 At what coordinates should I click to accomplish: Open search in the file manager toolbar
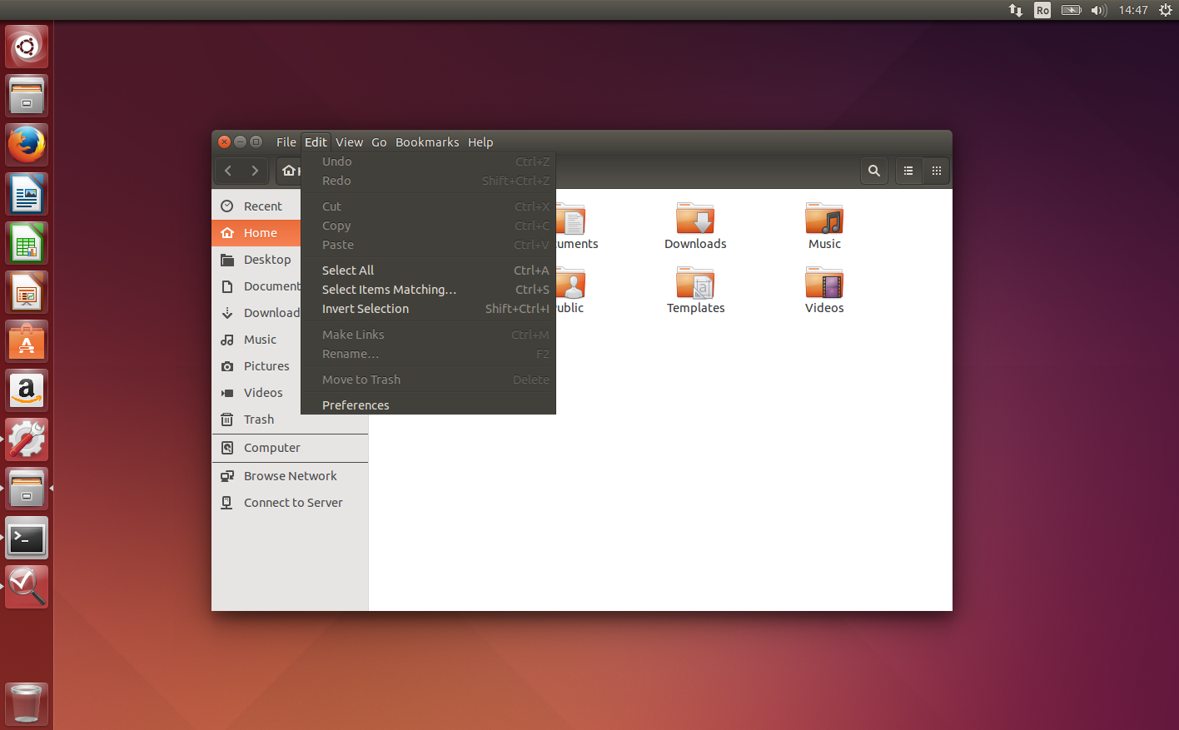[x=873, y=171]
